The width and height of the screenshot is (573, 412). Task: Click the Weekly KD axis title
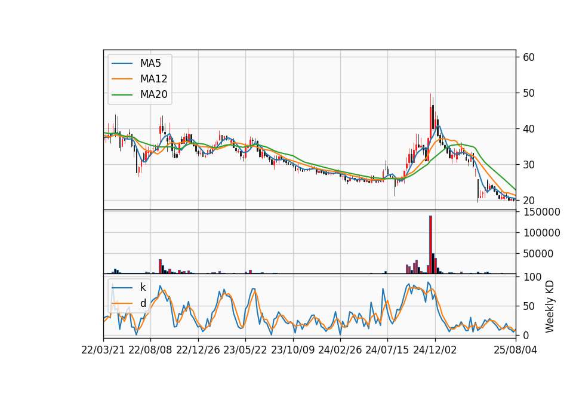[550, 306]
